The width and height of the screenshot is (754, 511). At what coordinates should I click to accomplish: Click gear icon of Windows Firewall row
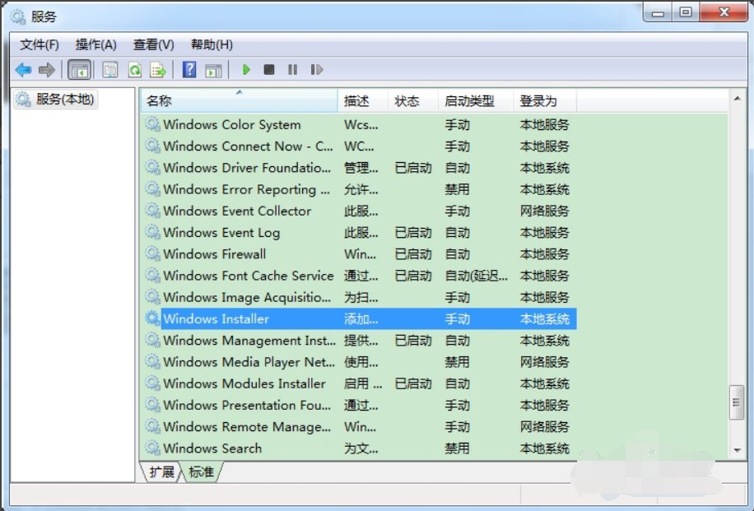click(x=153, y=253)
